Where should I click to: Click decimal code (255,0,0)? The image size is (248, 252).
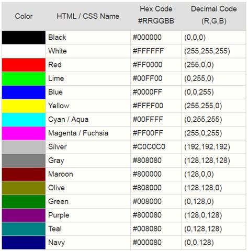pos(199,65)
